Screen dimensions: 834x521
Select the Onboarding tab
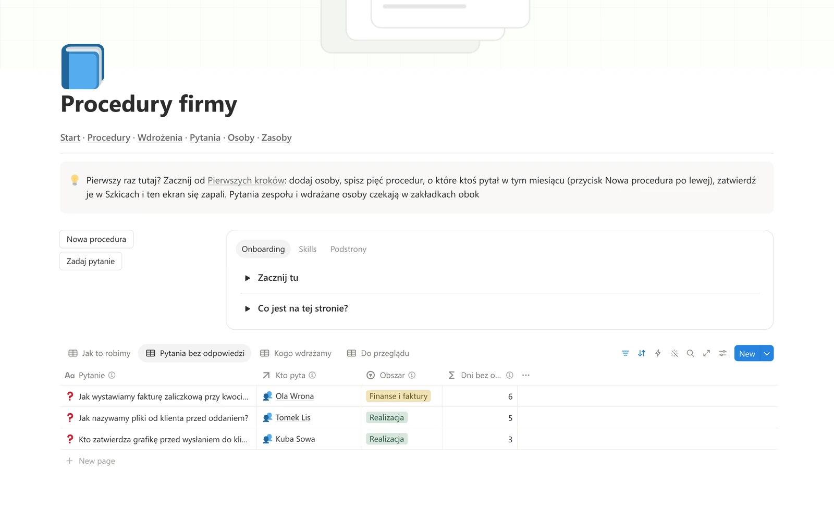click(263, 249)
